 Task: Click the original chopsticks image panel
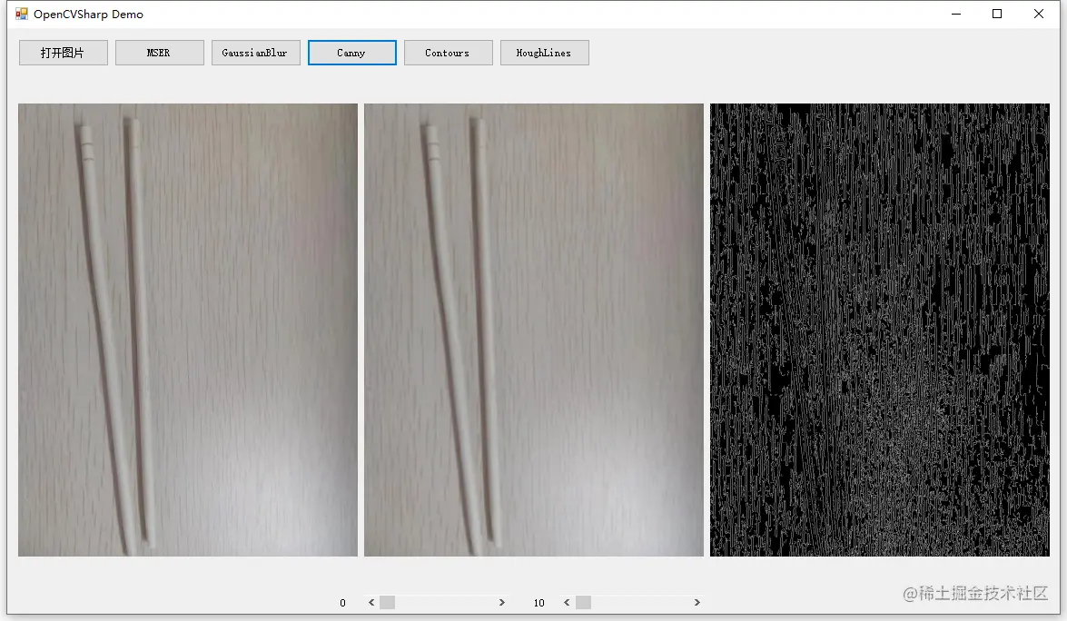tap(188, 330)
